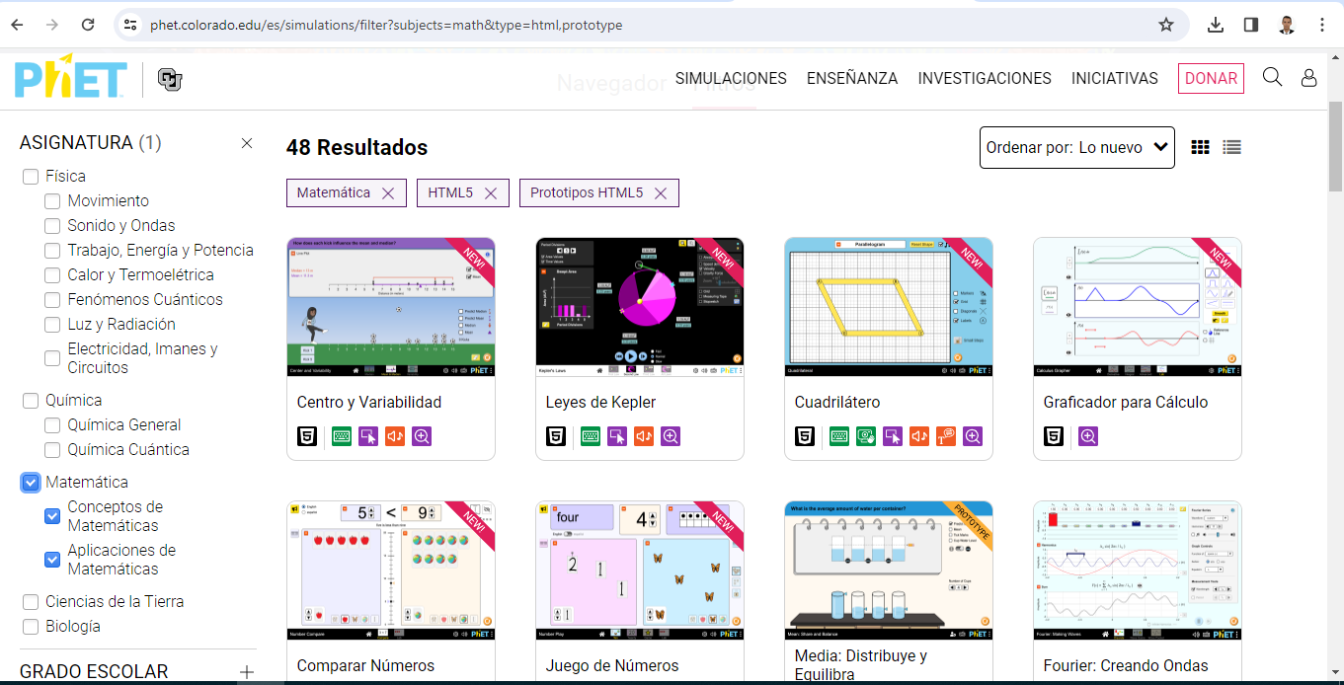This screenshot has width=1344, height=685.
Task: Click the PhET logo
Action: (x=70, y=77)
